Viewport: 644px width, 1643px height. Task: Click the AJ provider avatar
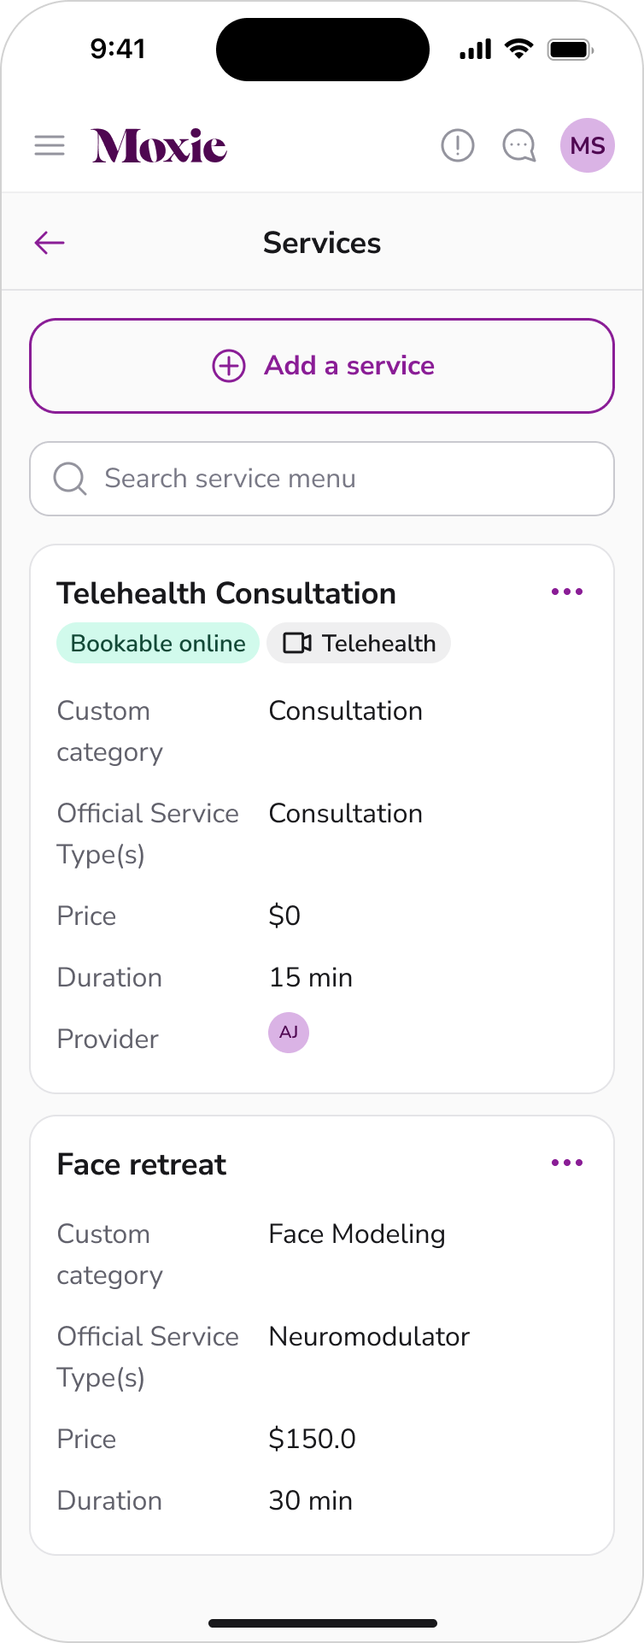[289, 1033]
